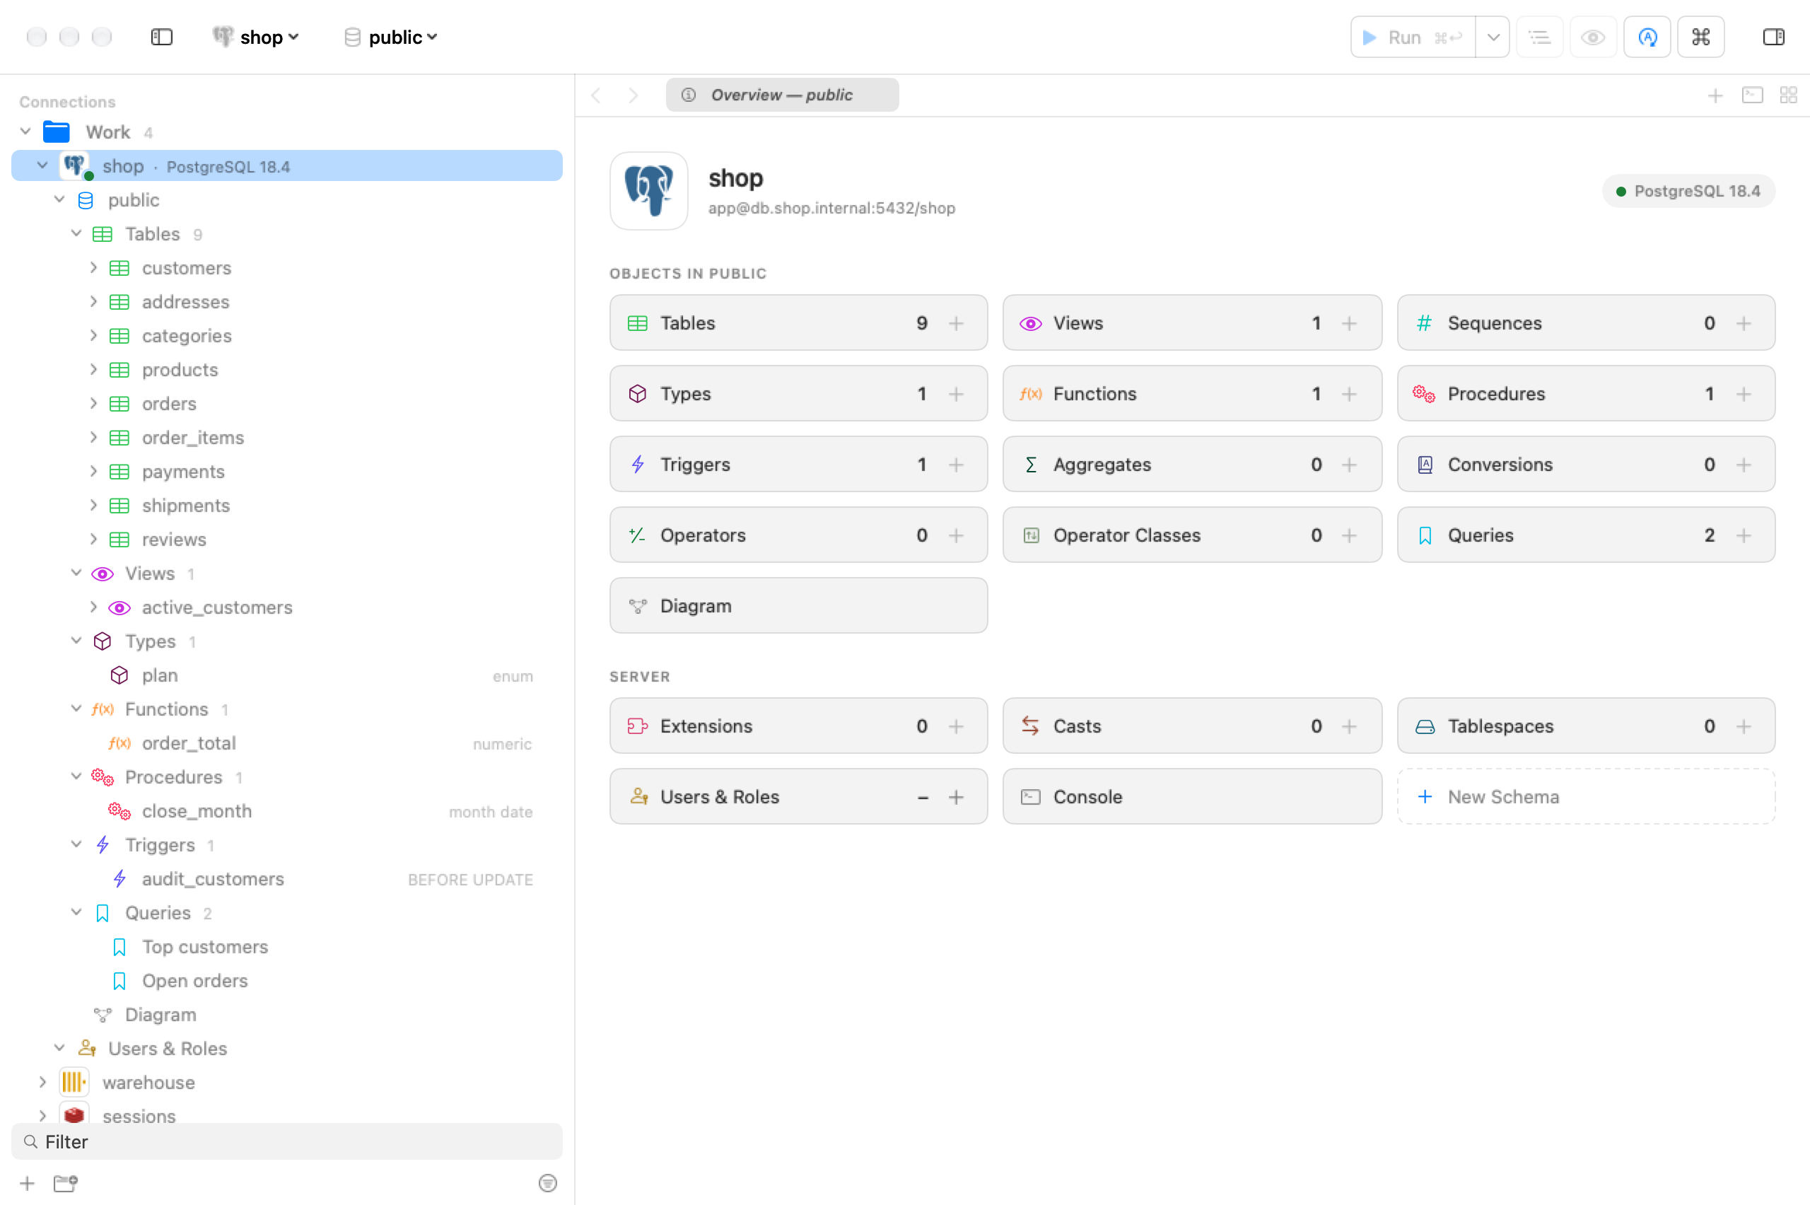Collapse the public schema chevron

pyautogui.click(x=59, y=199)
